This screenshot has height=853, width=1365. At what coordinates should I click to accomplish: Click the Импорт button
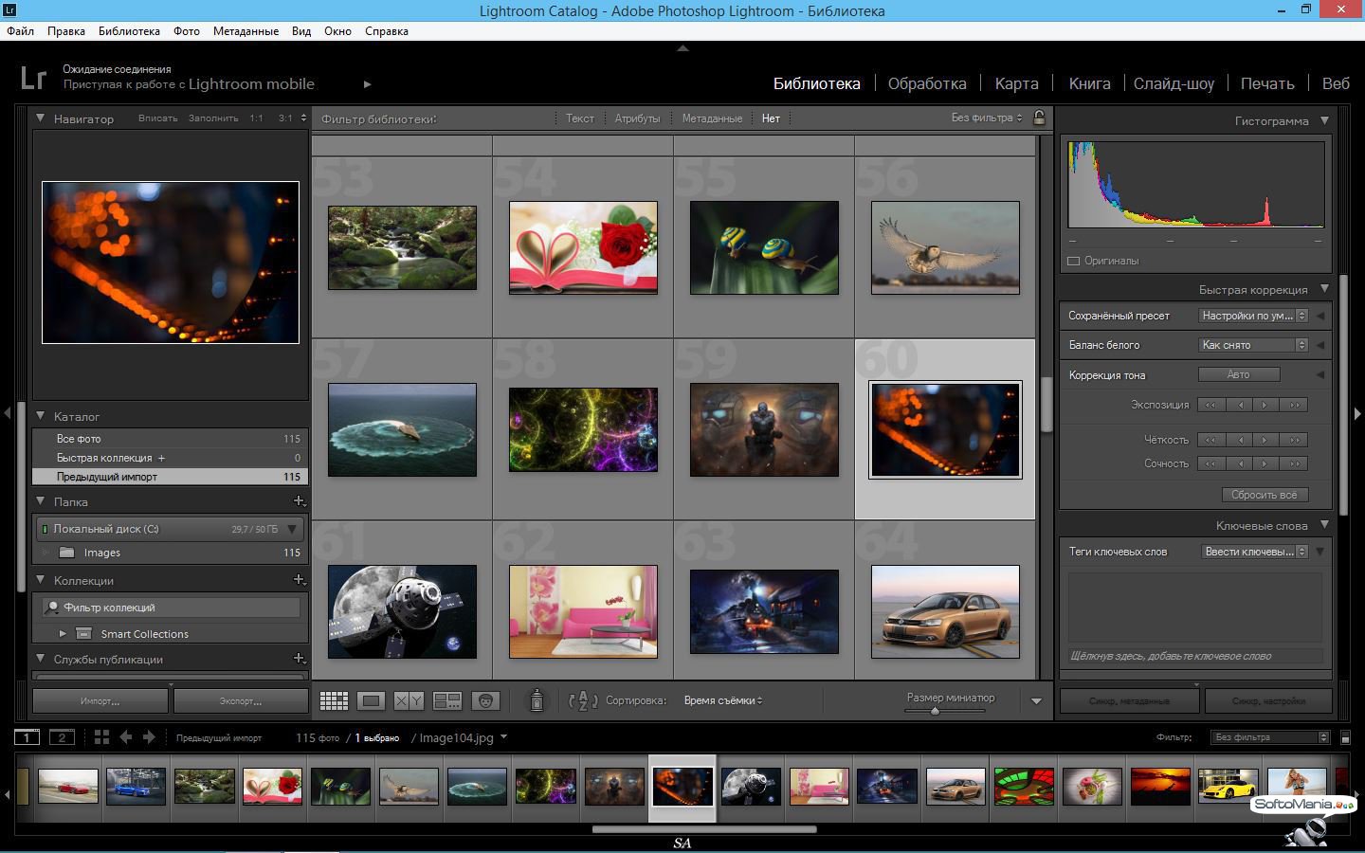(x=100, y=701)
